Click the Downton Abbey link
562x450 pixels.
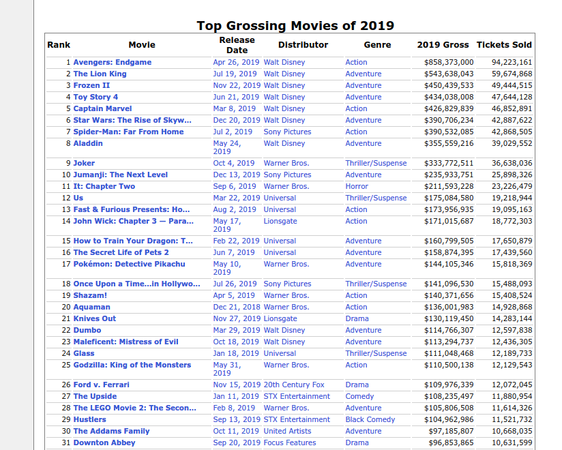(104, 442)
